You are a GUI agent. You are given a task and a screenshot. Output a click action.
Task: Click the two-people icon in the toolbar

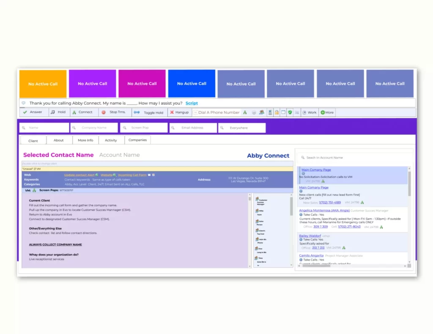click(261, 112)
